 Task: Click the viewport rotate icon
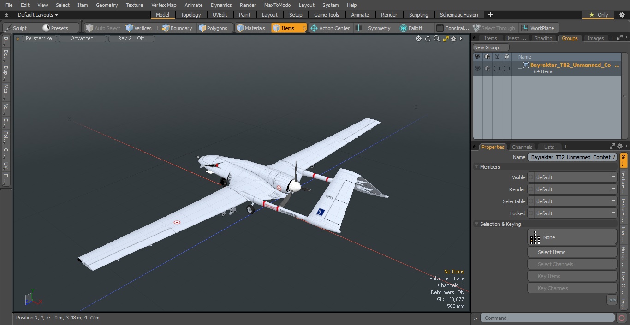(x=428, y=39)
